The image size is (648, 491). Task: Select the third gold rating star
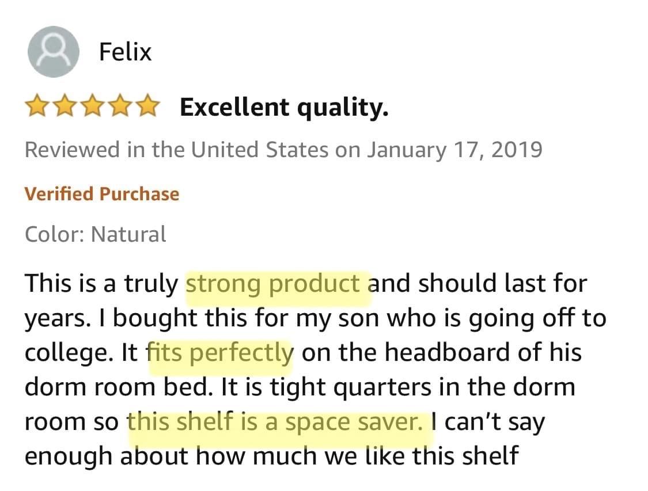[92, 106]
